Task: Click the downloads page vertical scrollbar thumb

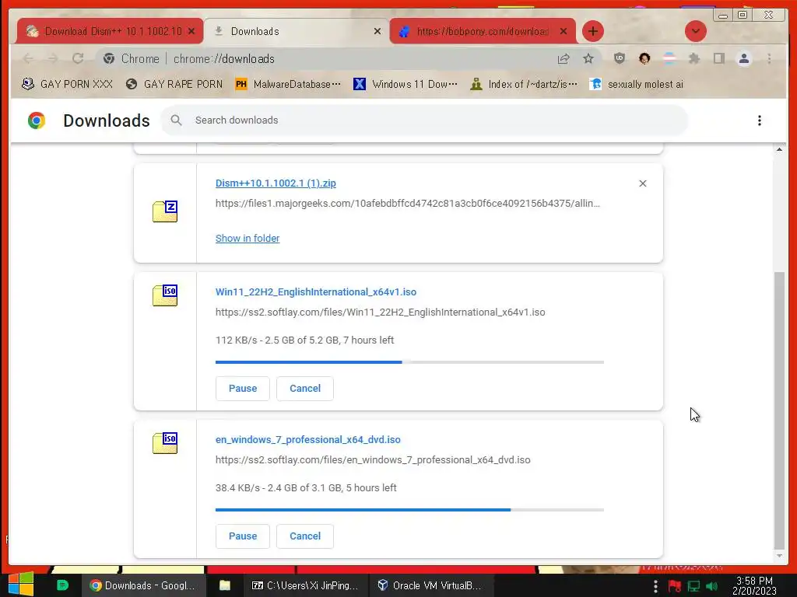Action: [x=779, y=410]
